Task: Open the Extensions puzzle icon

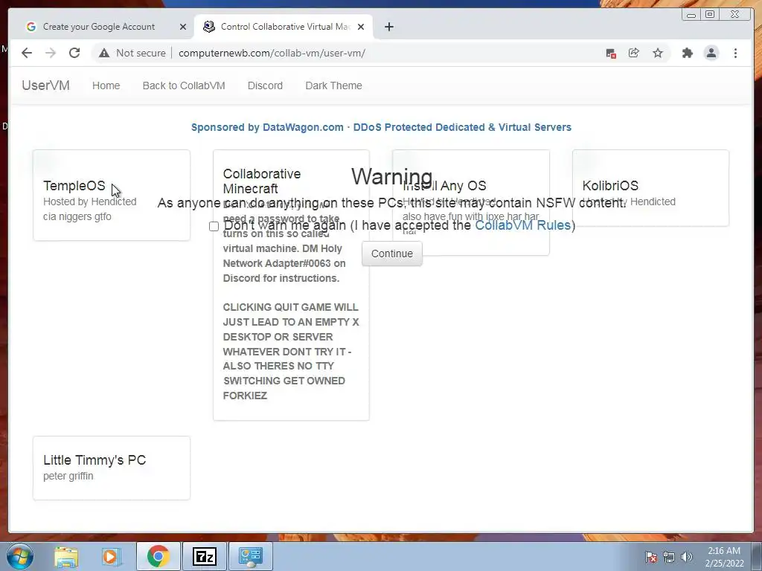Action: coord(687,53)
